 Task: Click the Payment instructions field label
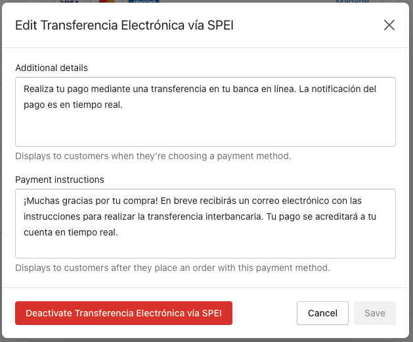[x=60, y=180]
